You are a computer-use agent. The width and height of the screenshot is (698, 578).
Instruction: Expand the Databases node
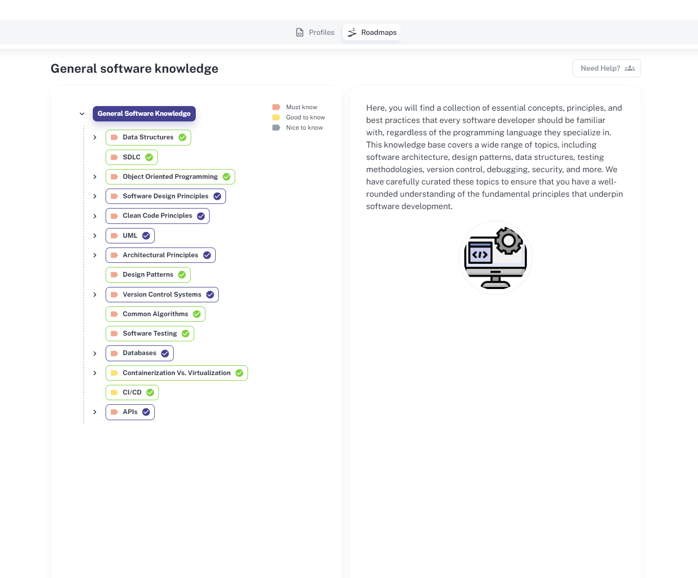click(95, 353)
